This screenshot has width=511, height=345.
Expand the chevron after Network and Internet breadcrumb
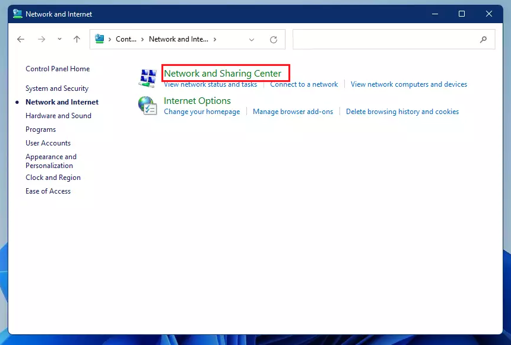(215, 39)
